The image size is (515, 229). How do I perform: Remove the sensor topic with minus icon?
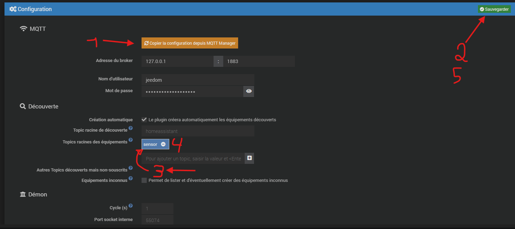click(x=163, y=144)
